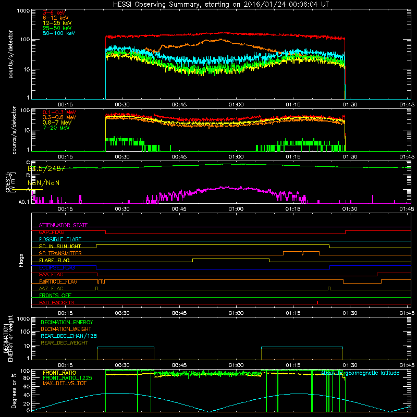Click the BAD_PACKETS flag label
Image resolution: width=417 pixels, height=417 pixels.
(57, 302)
